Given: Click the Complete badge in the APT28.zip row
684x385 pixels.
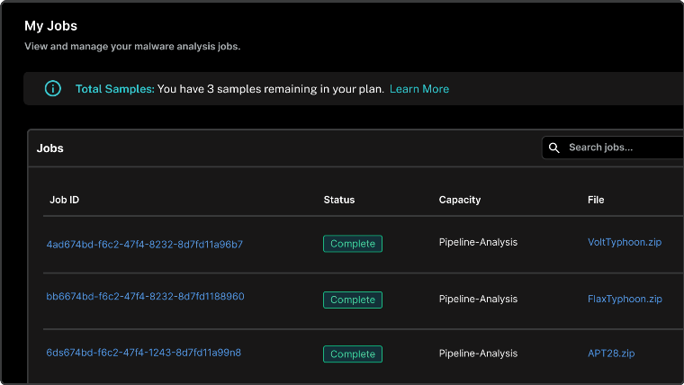Looking at the screenshot, I should [x=352, y=354].
